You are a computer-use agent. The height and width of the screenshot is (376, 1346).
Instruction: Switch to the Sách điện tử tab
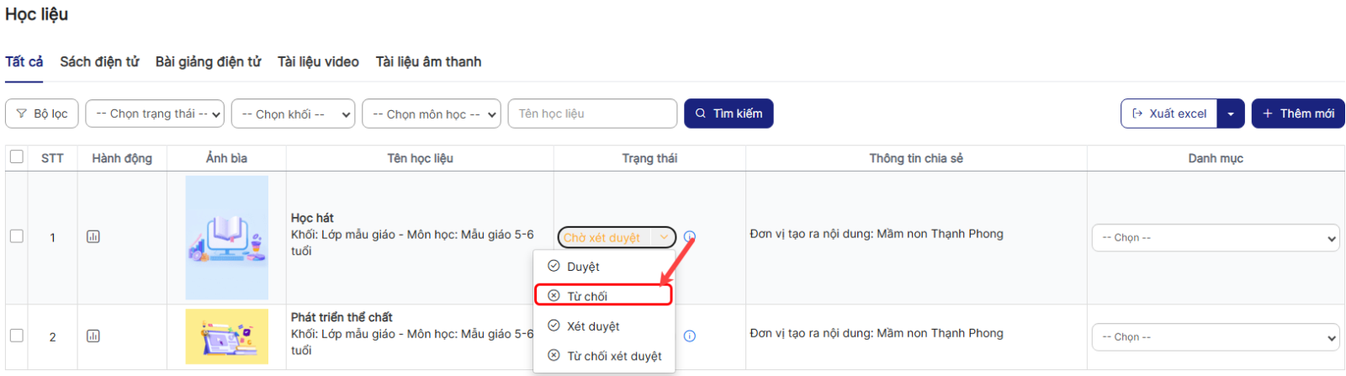coord(99,62)
